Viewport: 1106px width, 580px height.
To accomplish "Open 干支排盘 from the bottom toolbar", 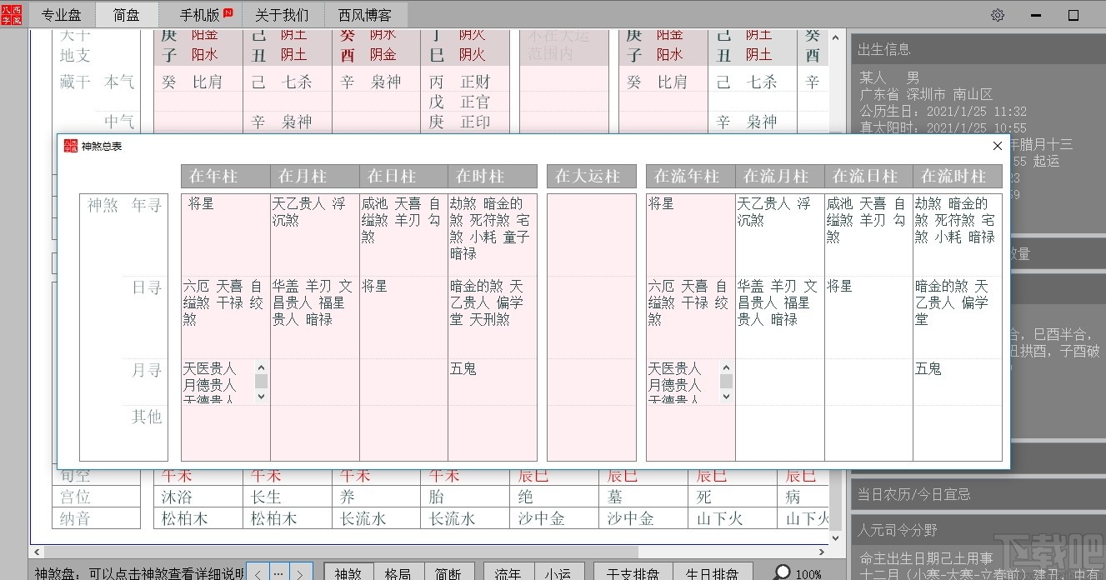I will 633,572.
